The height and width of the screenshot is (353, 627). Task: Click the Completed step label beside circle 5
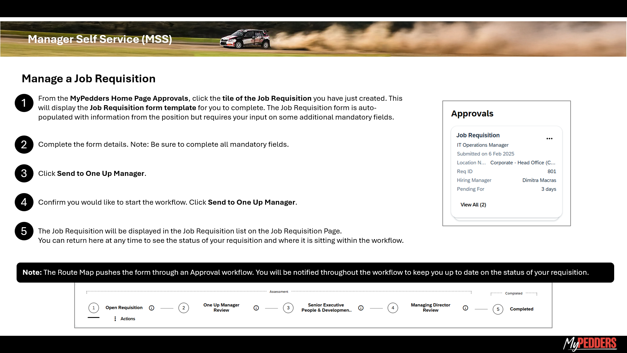point(522,309)
